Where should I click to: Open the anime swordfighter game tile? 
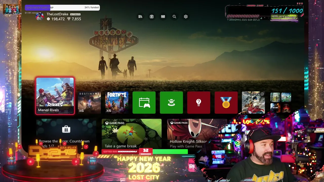[x=253, y=103]
